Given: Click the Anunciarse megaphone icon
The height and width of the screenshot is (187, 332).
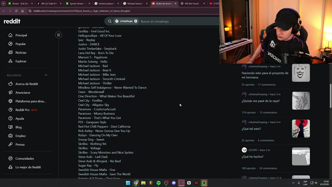Looking at the screenshot, I should pyautogui.click(x=10, y=92).
